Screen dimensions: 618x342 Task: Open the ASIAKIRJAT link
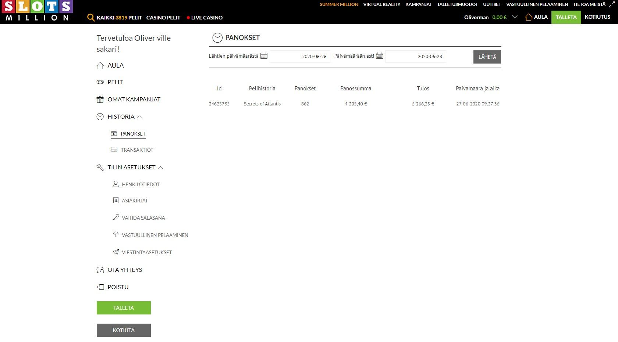[x=135, y=201]
